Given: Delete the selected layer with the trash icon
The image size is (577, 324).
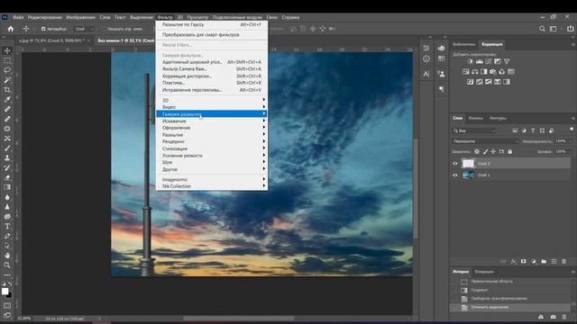Looking at the screenshot, I should (x=563, y=262).
